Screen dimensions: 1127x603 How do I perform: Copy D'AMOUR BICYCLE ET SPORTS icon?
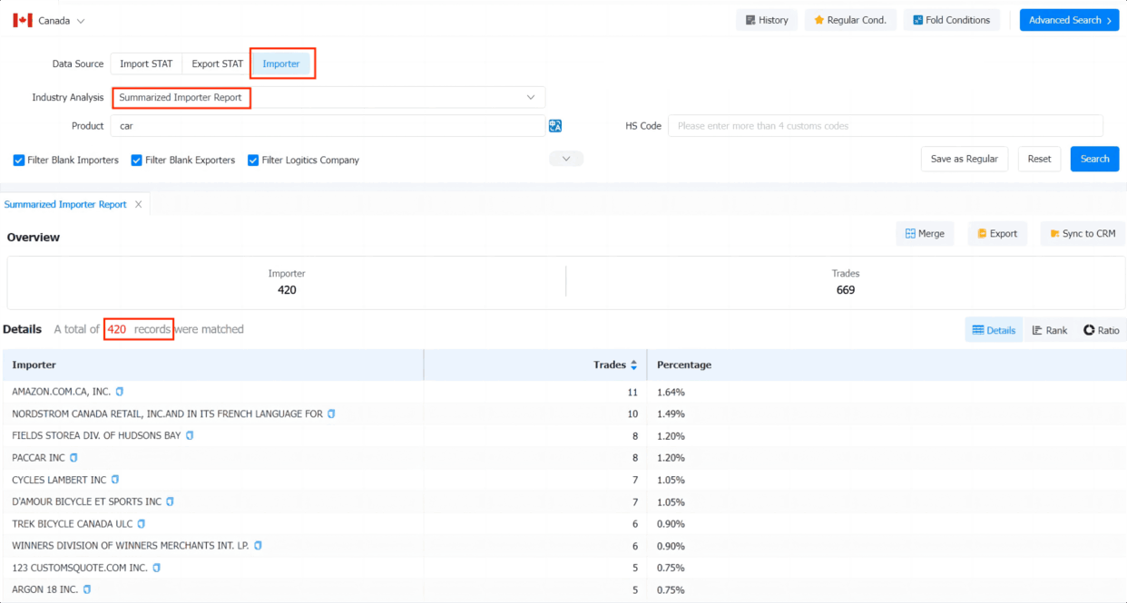(170, 501)
